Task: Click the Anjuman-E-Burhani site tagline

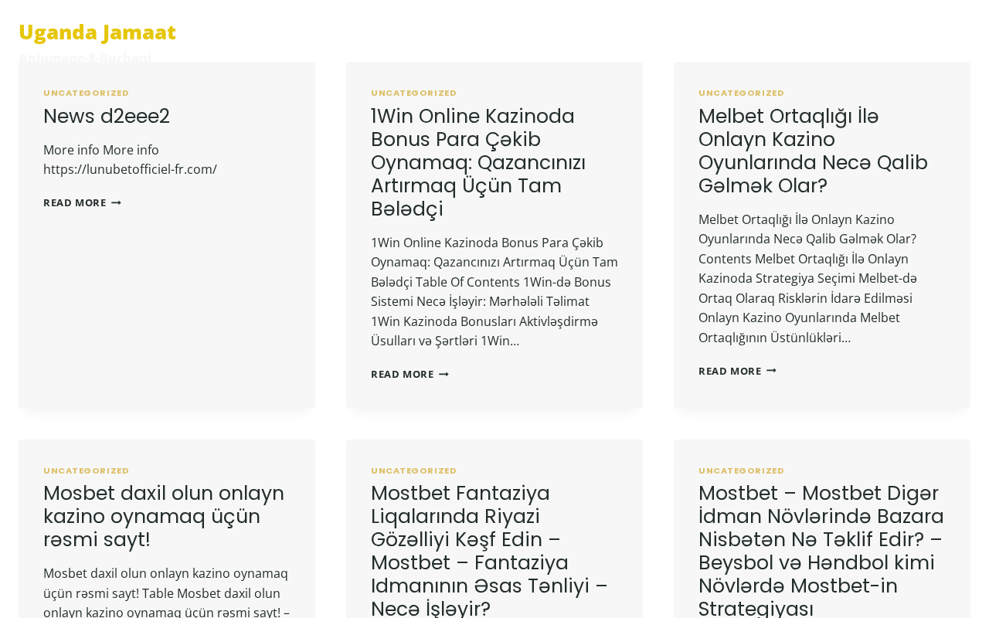Action: 85,58
